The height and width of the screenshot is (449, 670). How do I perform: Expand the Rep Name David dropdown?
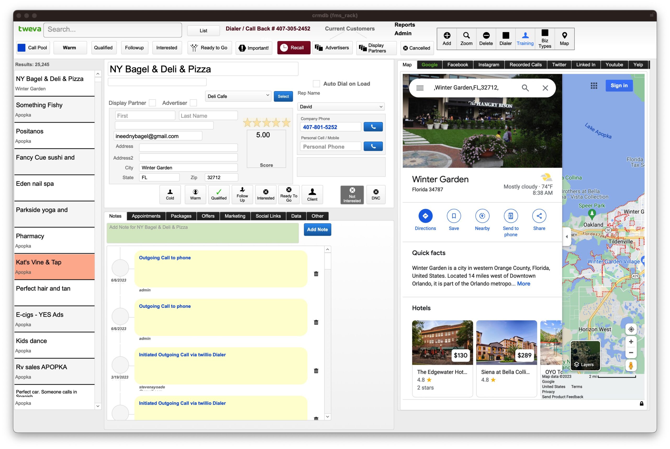click(341, 107)
